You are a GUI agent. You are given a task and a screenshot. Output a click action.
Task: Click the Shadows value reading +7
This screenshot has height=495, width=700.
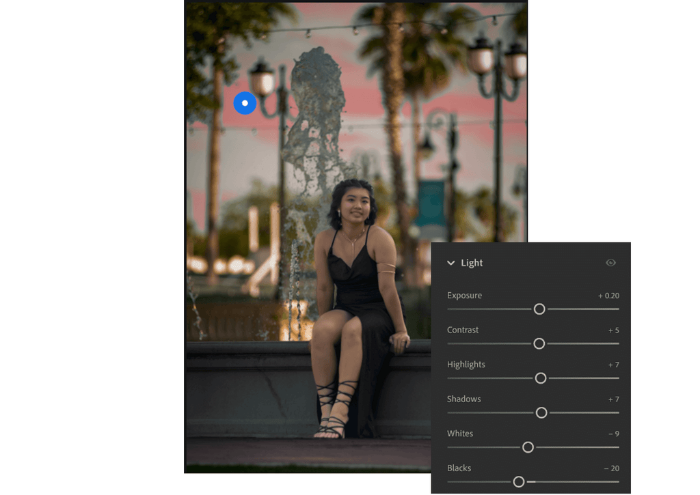613,399
